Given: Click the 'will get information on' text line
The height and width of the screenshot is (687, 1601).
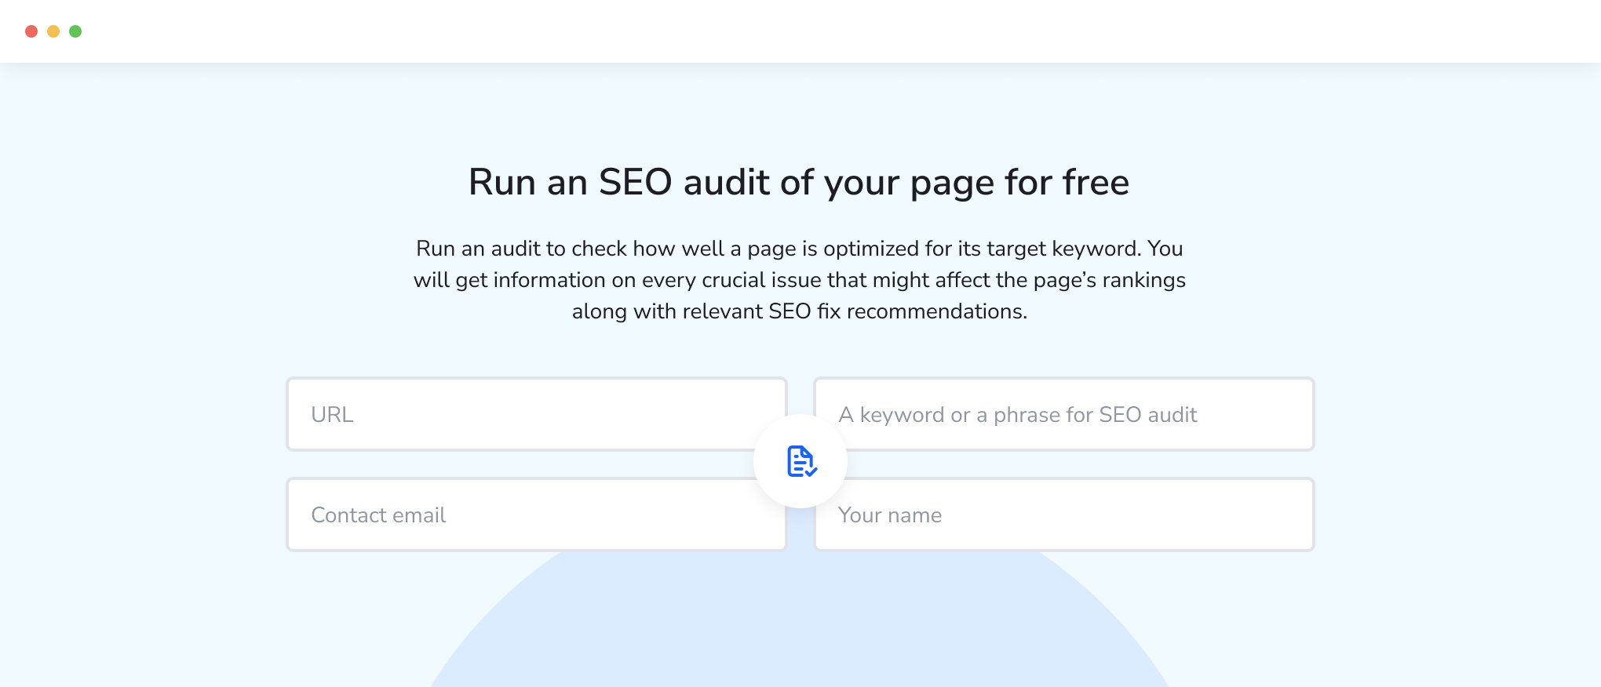Looking at the screenshot, I should point(800,280).
